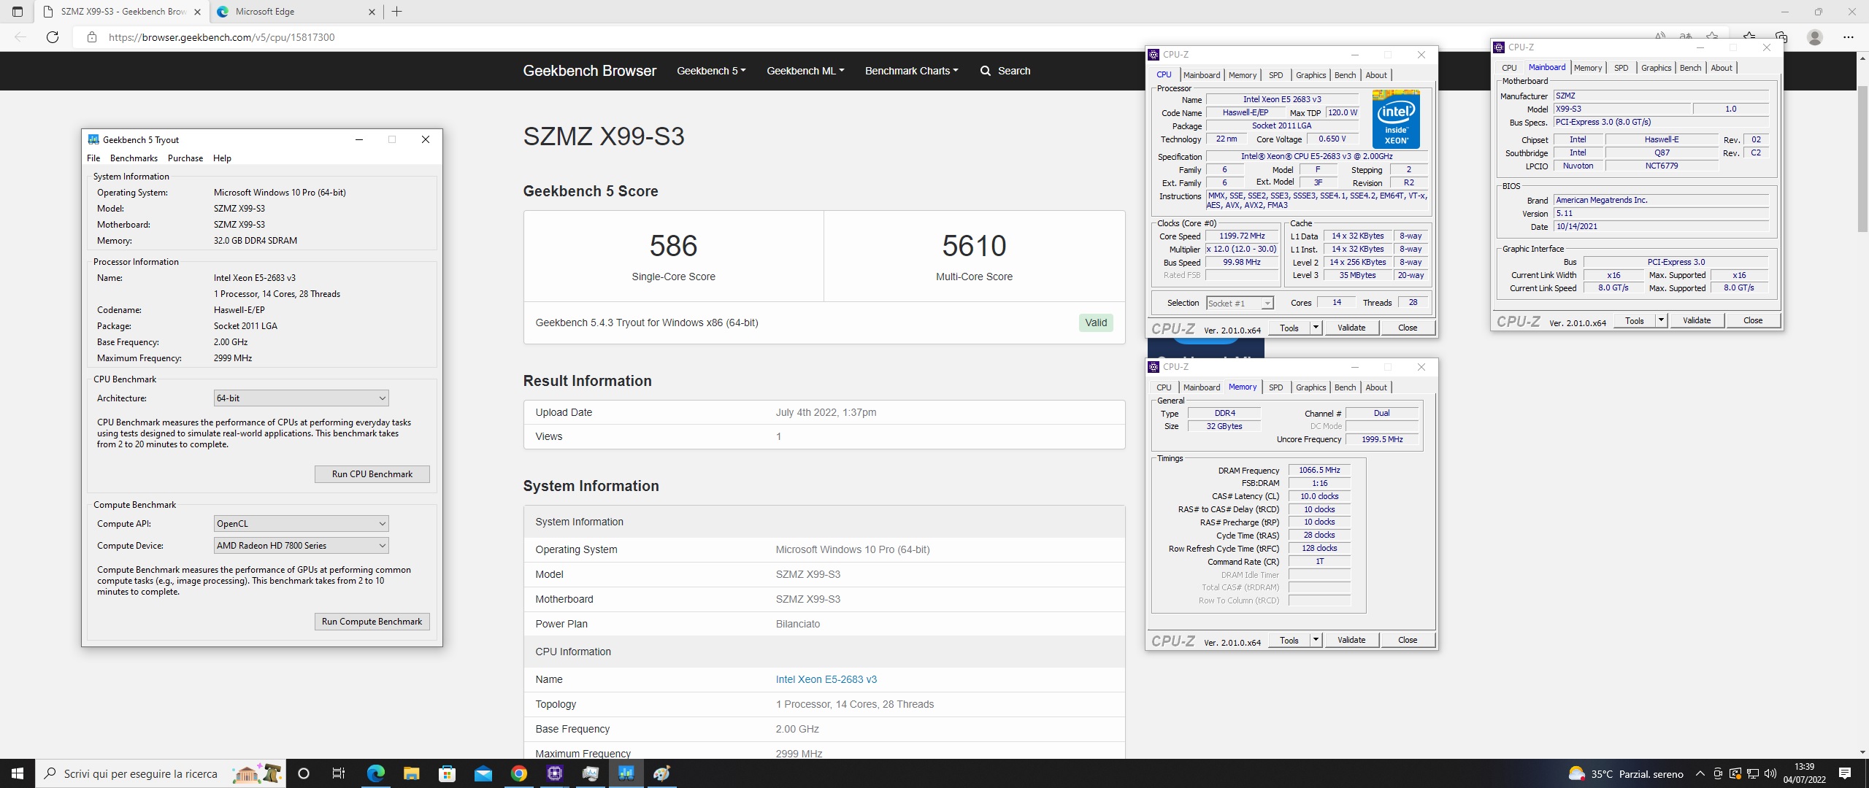
Task: Open Tools dropdown arrow in CPU-Z Mainboard window
Action: (x=1661, y=320)
